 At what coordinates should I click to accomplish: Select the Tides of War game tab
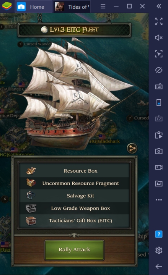point(72,6)
